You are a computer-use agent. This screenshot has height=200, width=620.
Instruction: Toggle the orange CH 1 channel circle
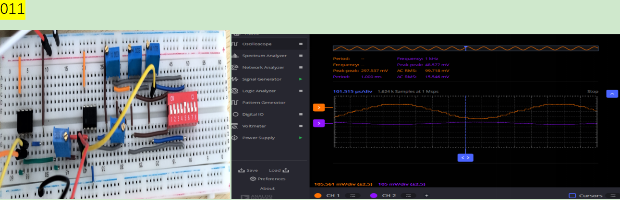click(317, 195)
